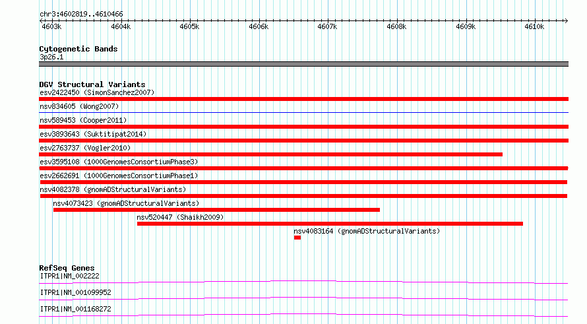Click the 4604k ruler tick label

pyautogui.click(x=121, y=26)
